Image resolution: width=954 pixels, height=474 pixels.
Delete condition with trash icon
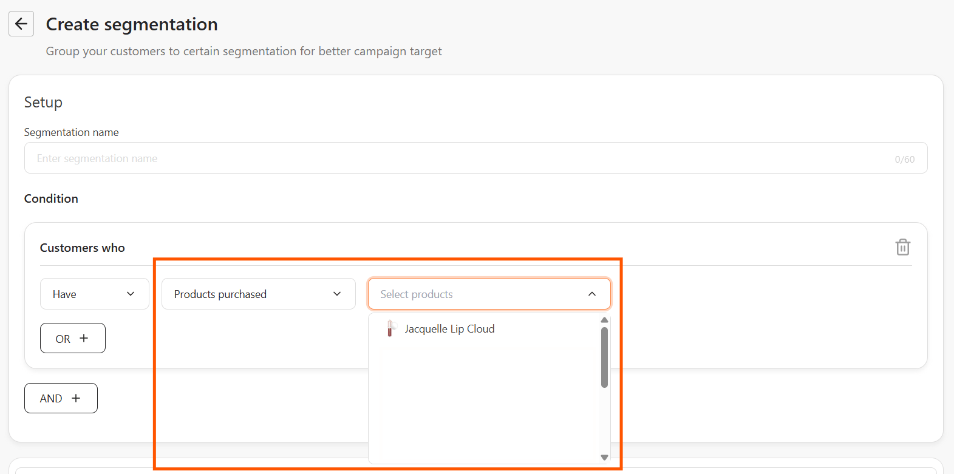(x=903, y=247)
